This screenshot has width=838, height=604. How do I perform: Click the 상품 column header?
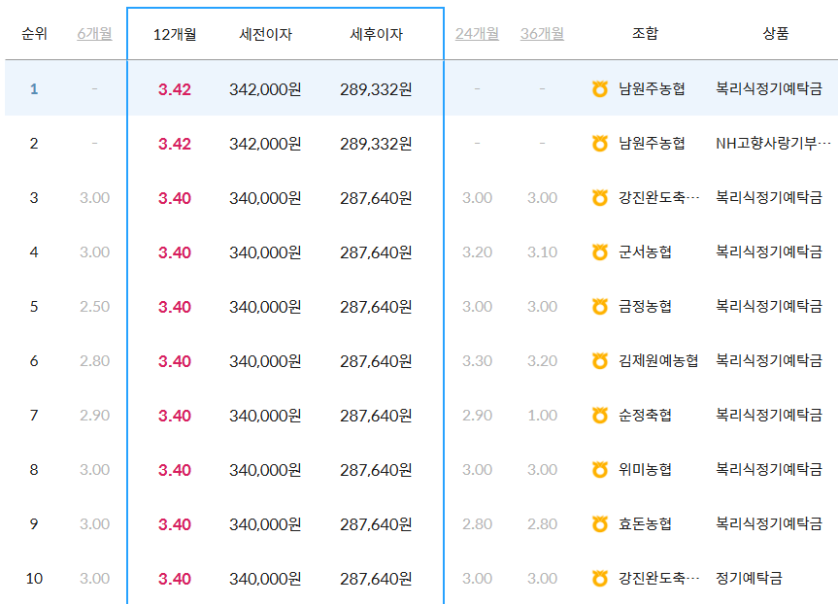[x=776, y=33]
